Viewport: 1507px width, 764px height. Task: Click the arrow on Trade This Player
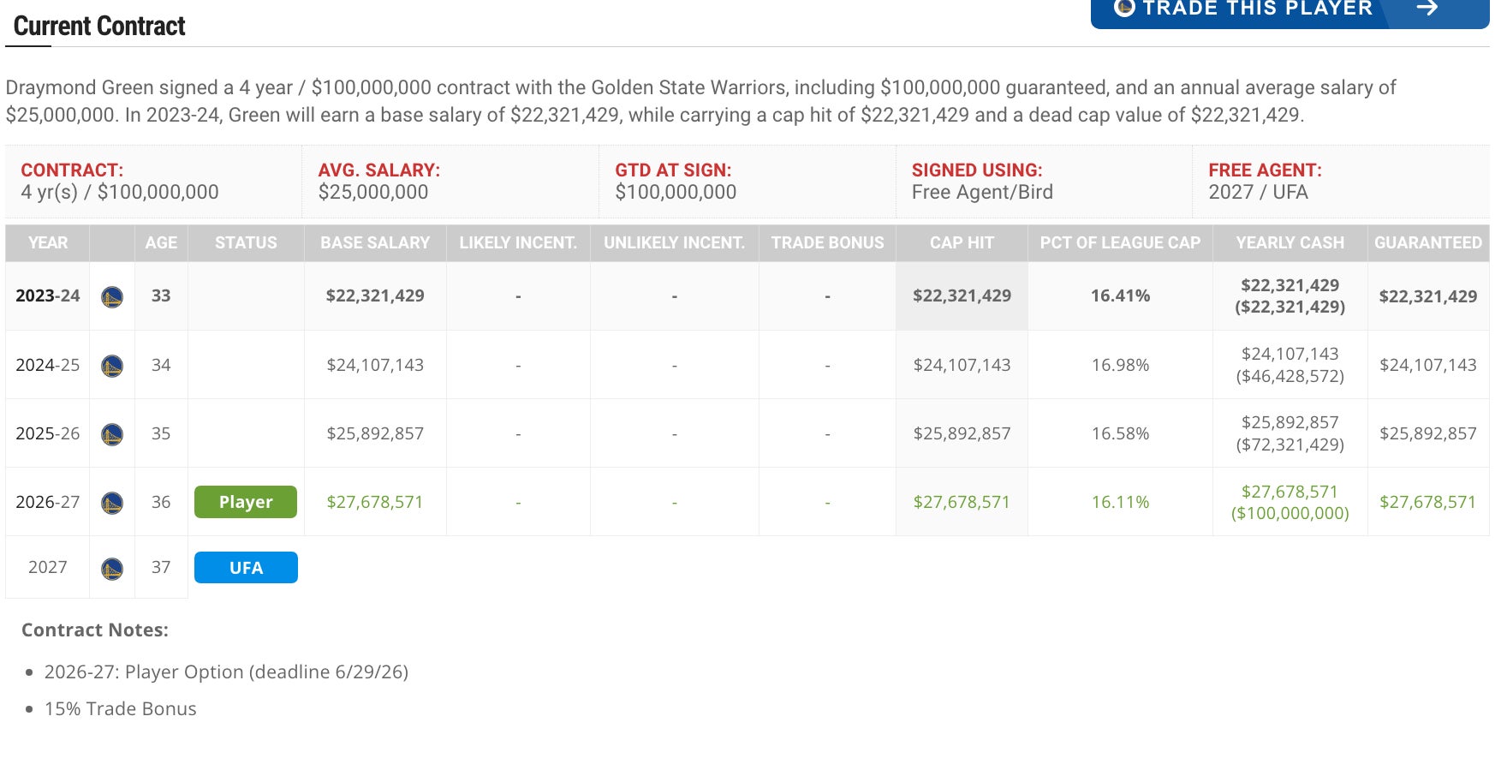coord(1427,9)
